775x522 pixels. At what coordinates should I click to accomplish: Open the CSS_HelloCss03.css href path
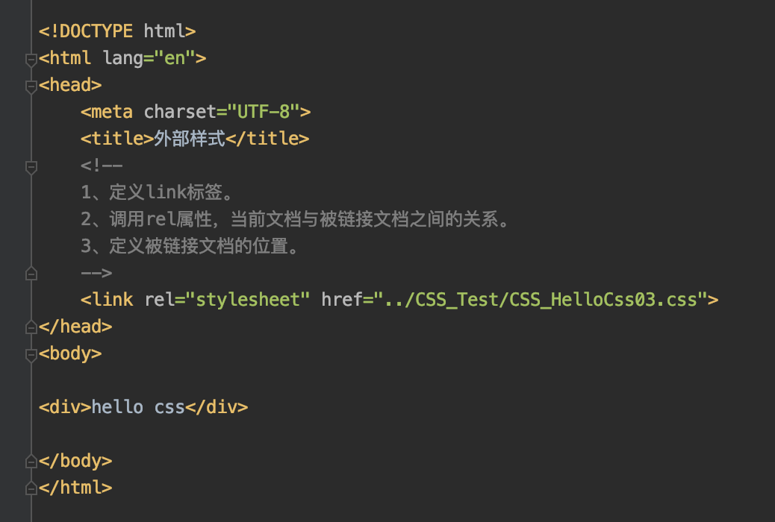click(x=541, y=299)
